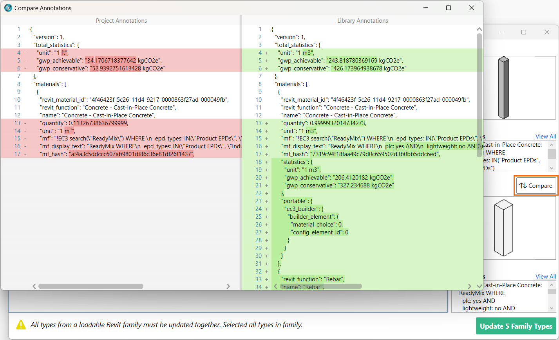This screenshot has height=340, width=559.
Task: Click the Update 5 Family Types button
Action: pyautogui.click(x=516, y=326)
